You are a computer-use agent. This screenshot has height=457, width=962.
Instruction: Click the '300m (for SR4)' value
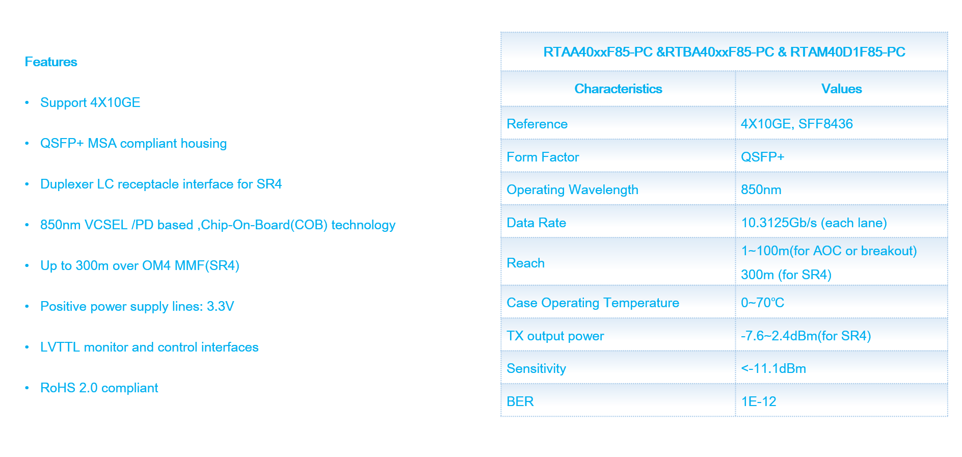coord(786,275)
